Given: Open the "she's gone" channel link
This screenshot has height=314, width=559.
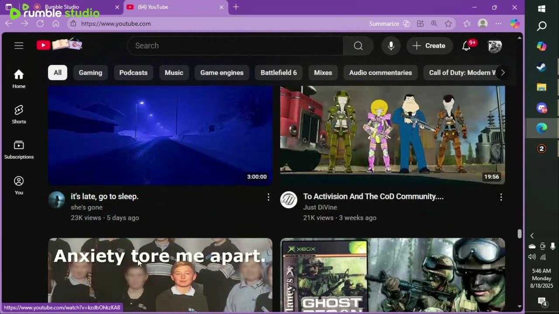Looking at the screenshot, I should tap(86, 208).
